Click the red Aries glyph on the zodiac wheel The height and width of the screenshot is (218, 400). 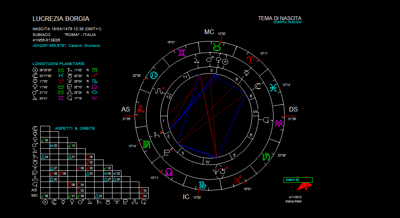click(x=251, y=60)
